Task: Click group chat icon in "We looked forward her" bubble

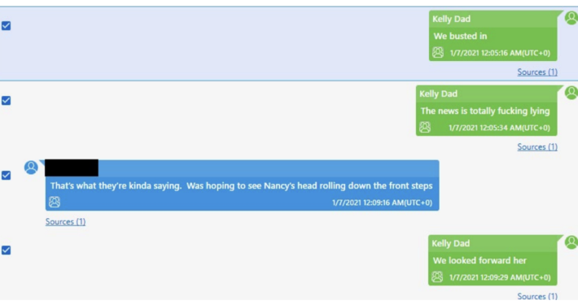Action: pyautogui.click(x=437, y=277)
